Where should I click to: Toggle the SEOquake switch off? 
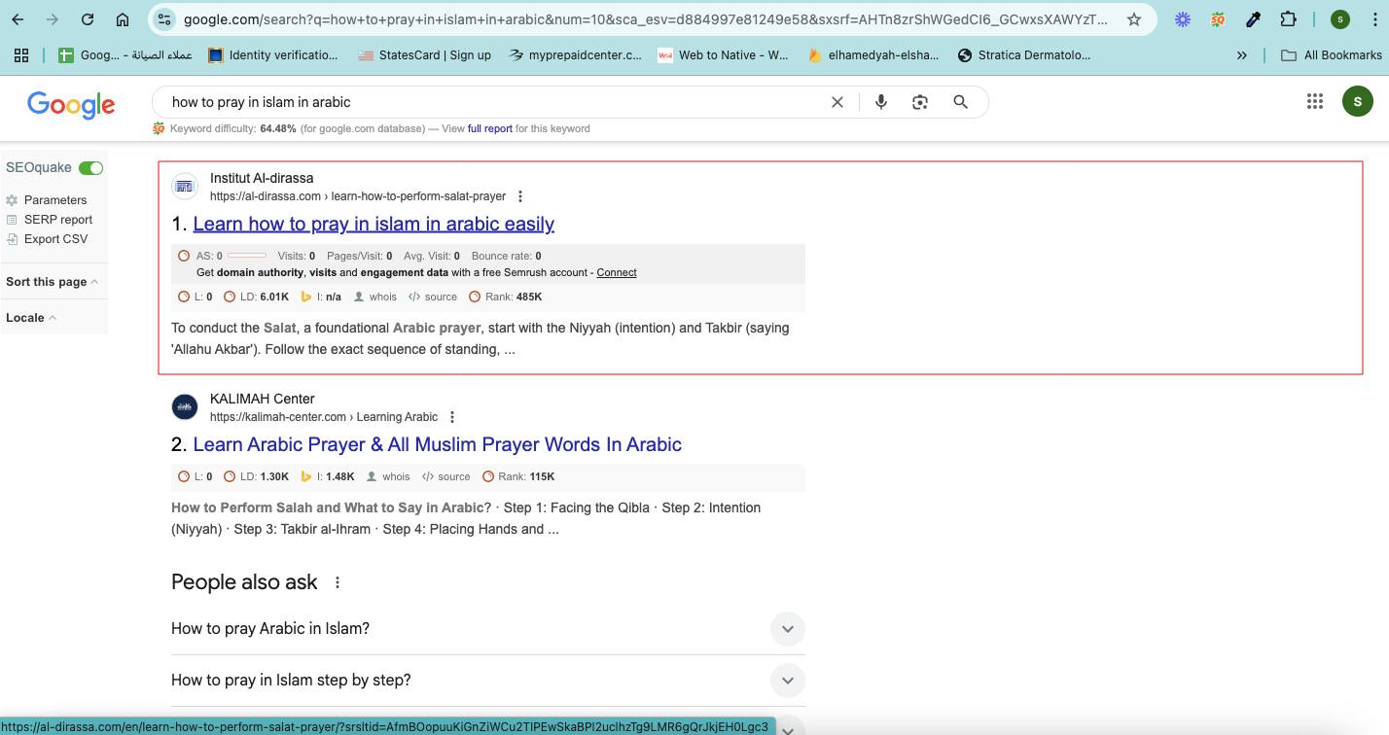pyautogui.click(x=91, y=168)
